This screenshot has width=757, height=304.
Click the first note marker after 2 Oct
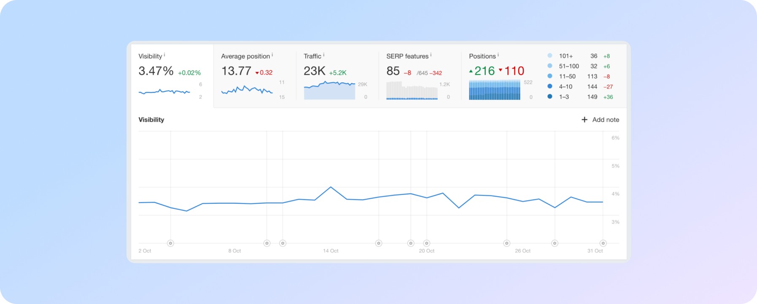coord(170,243)
